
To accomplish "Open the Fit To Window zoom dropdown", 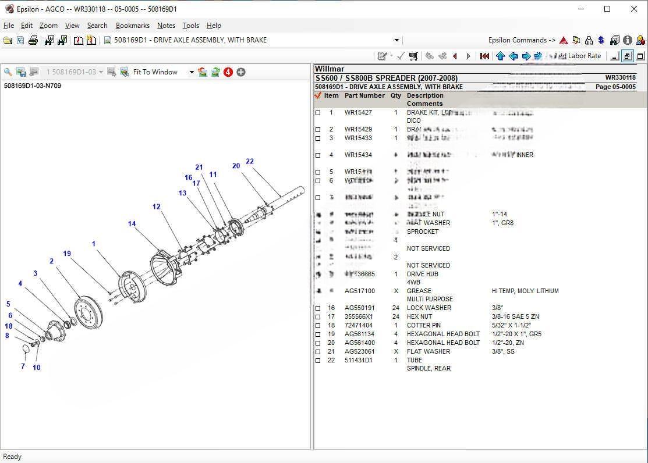I will pyautogui.click(x=192, y=72).
